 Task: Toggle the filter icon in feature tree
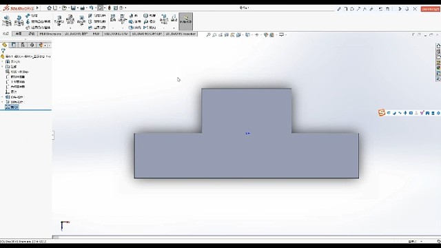(3, 51)
